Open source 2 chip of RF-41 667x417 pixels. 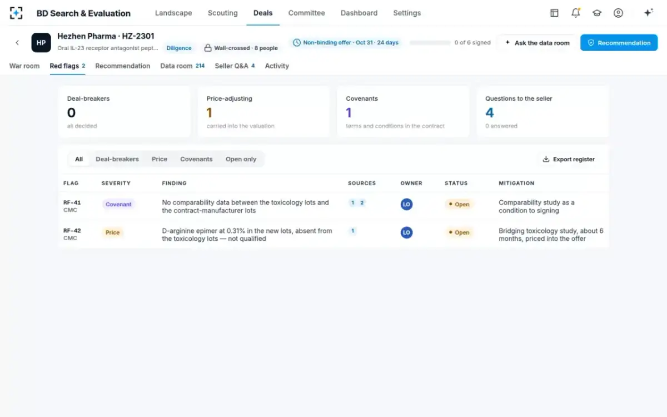[x=362, y=203]
